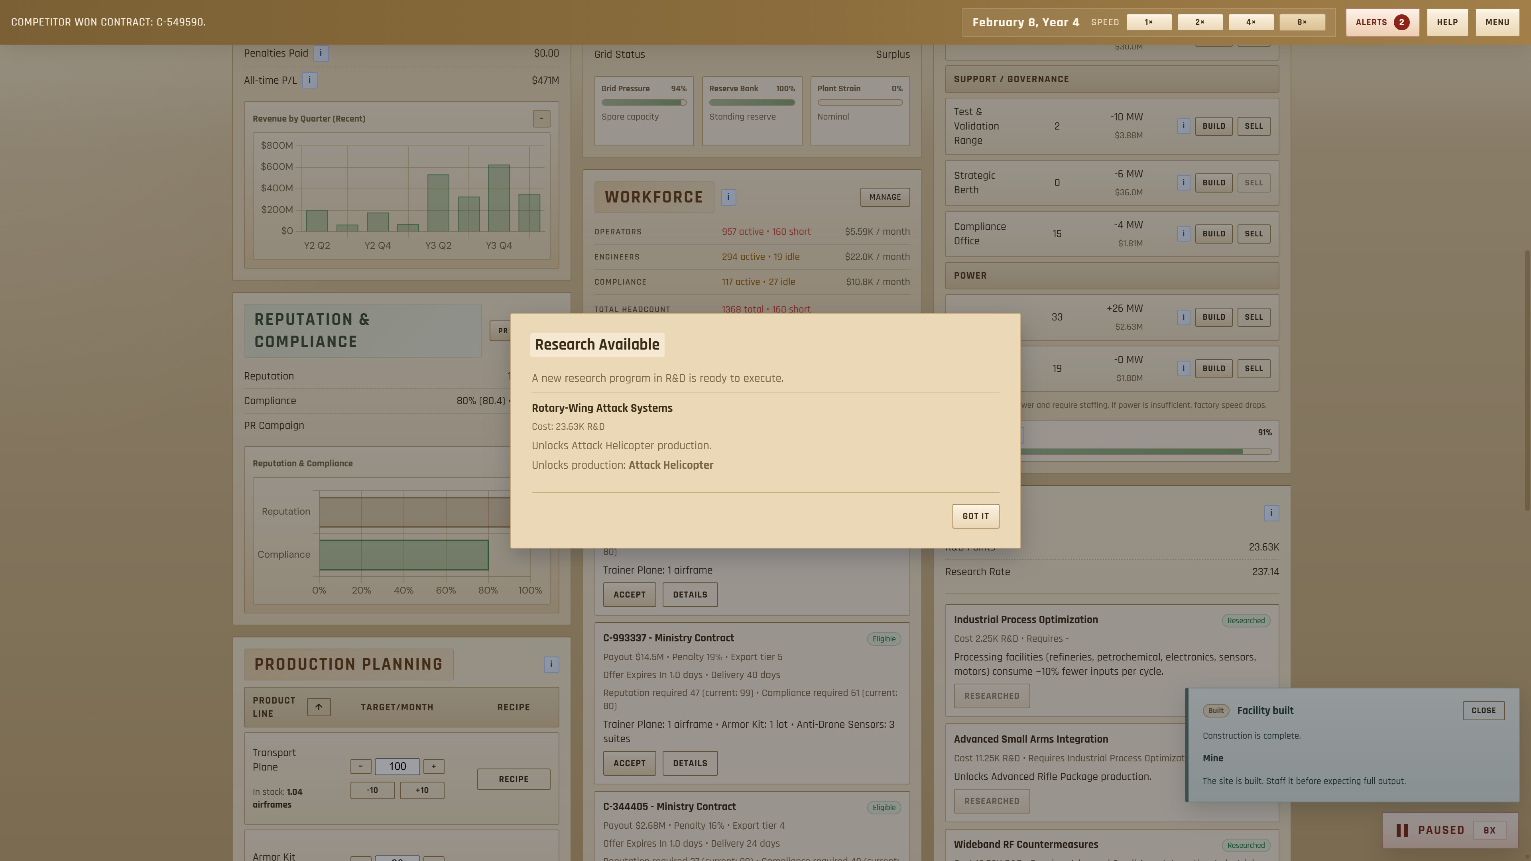Screen dimensions: 1531x861
Task: Subtract 10 from Transport Plane target
Action: coord(373,790)
